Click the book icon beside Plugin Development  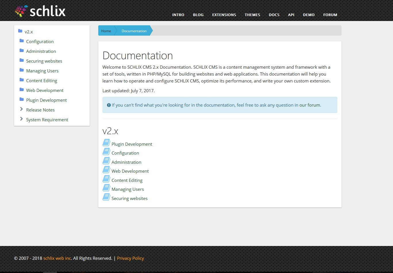click(106, 143)
